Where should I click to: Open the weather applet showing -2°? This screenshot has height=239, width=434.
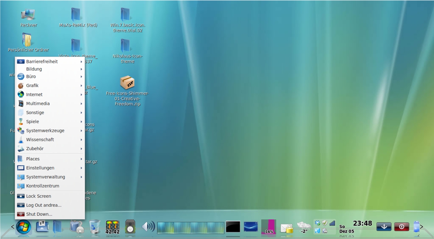pyautogui.click(x=304, y=227)
